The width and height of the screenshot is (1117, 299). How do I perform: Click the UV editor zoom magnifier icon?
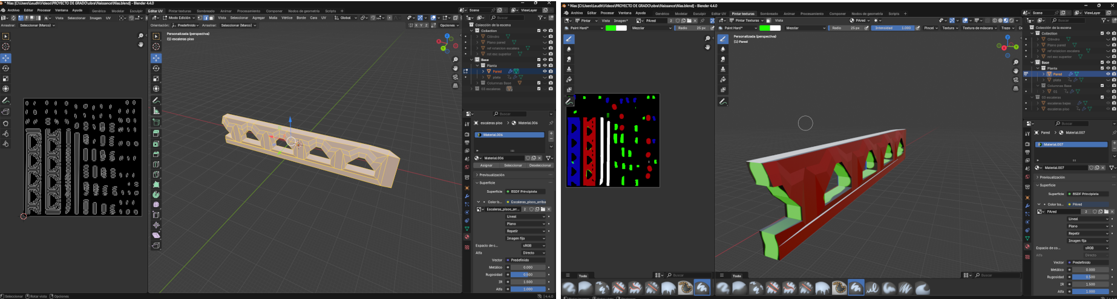[141, 36]
